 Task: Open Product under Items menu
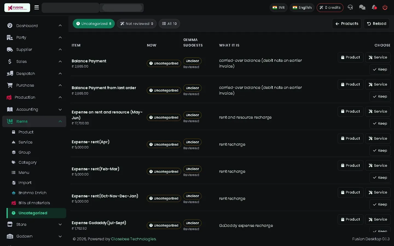pyautogui.click(x=36, y=132)
